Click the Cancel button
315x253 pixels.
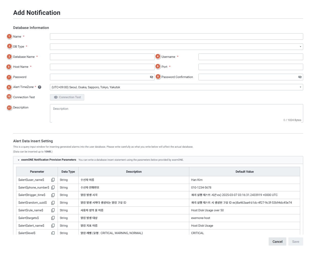277,241
